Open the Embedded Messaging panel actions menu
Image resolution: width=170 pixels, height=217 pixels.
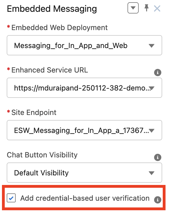pos(133,8)
